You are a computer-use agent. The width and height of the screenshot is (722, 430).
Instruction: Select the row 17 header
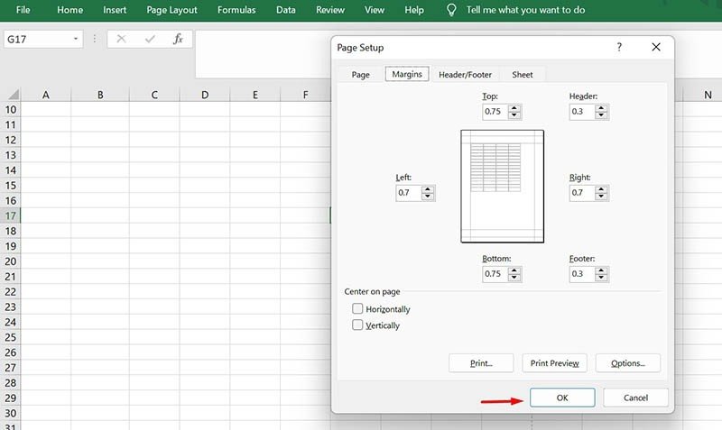click(x=11, y=215)
